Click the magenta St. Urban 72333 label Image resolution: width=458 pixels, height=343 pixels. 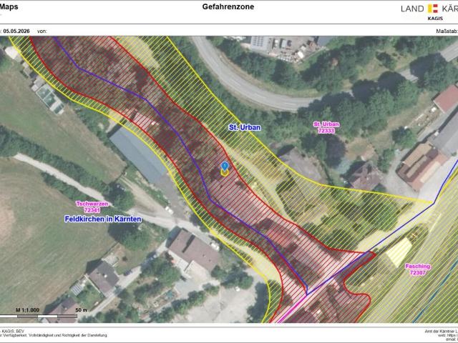(326, 127)
